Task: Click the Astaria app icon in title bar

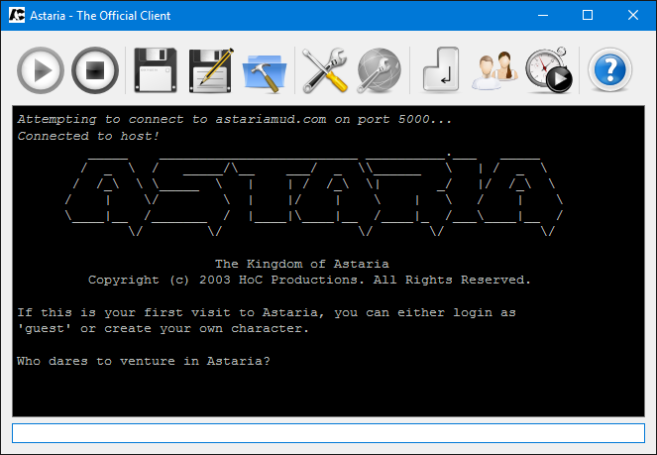Action: coord(17,16)
